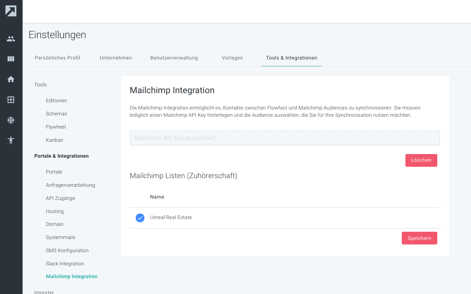
Task: Click the Speichern button
Action: [x=420, y=238]
